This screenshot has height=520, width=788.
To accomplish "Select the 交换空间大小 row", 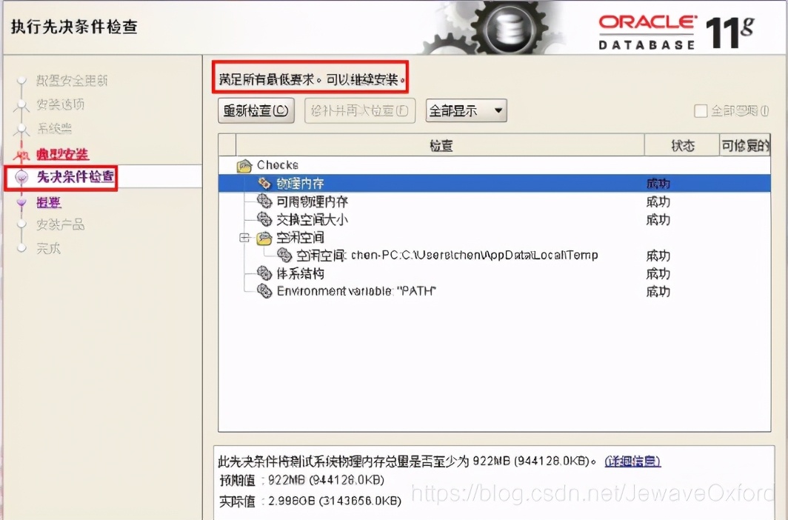I will click(x=495, y=219).
